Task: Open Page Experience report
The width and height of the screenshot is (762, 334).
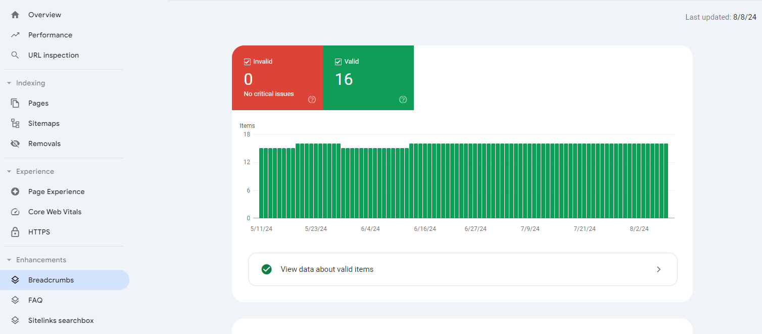Action: point(65,192)
